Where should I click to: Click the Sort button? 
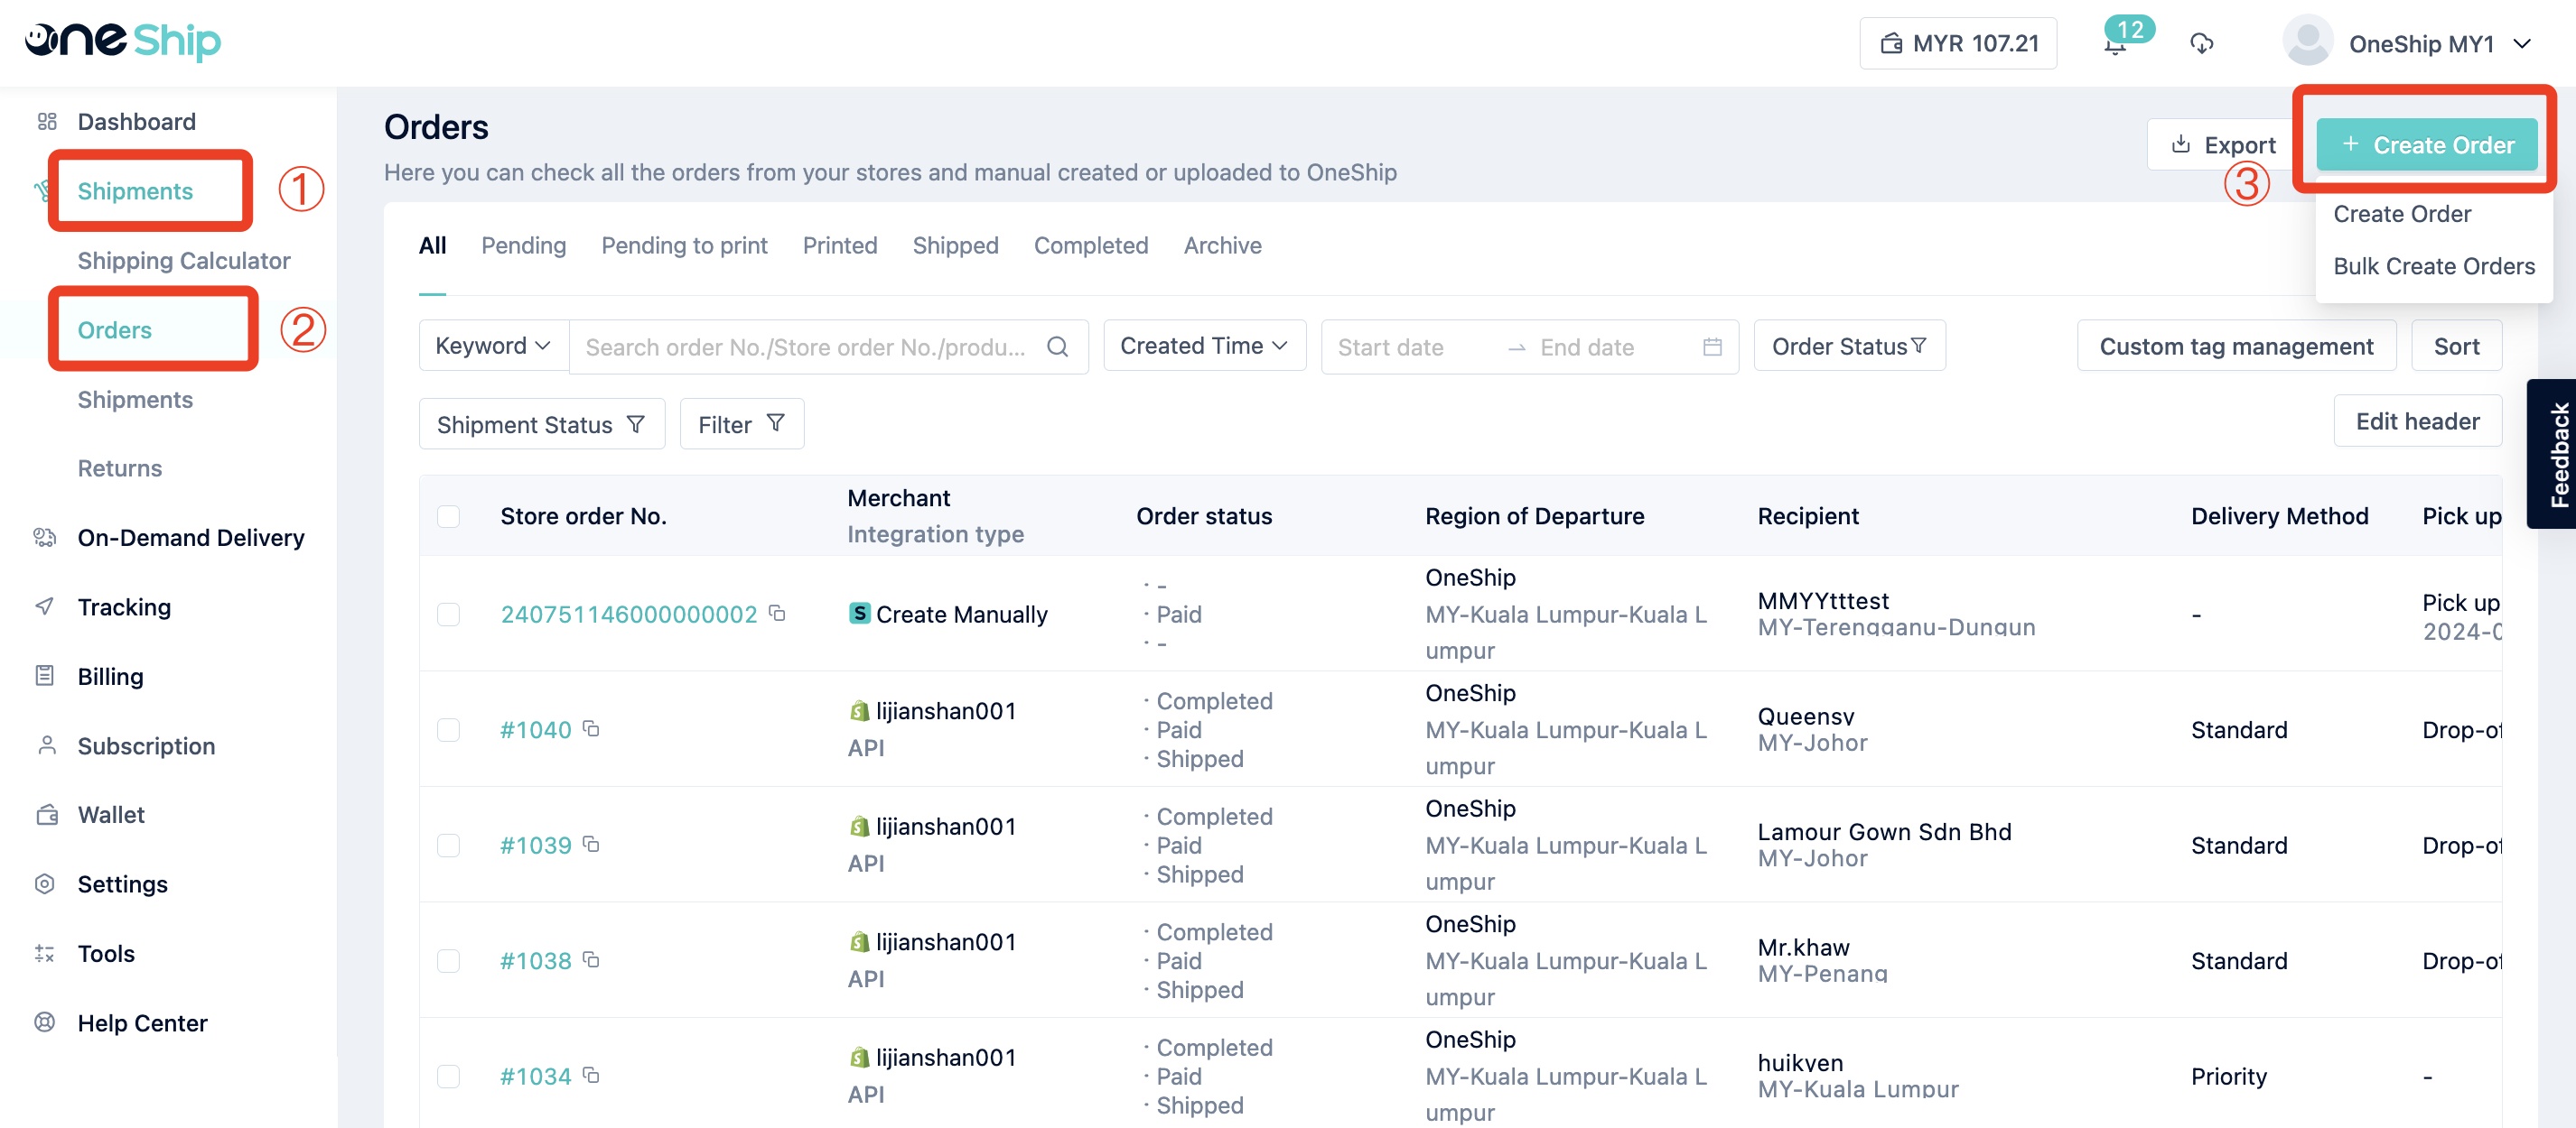click(x=2456, y=346)
